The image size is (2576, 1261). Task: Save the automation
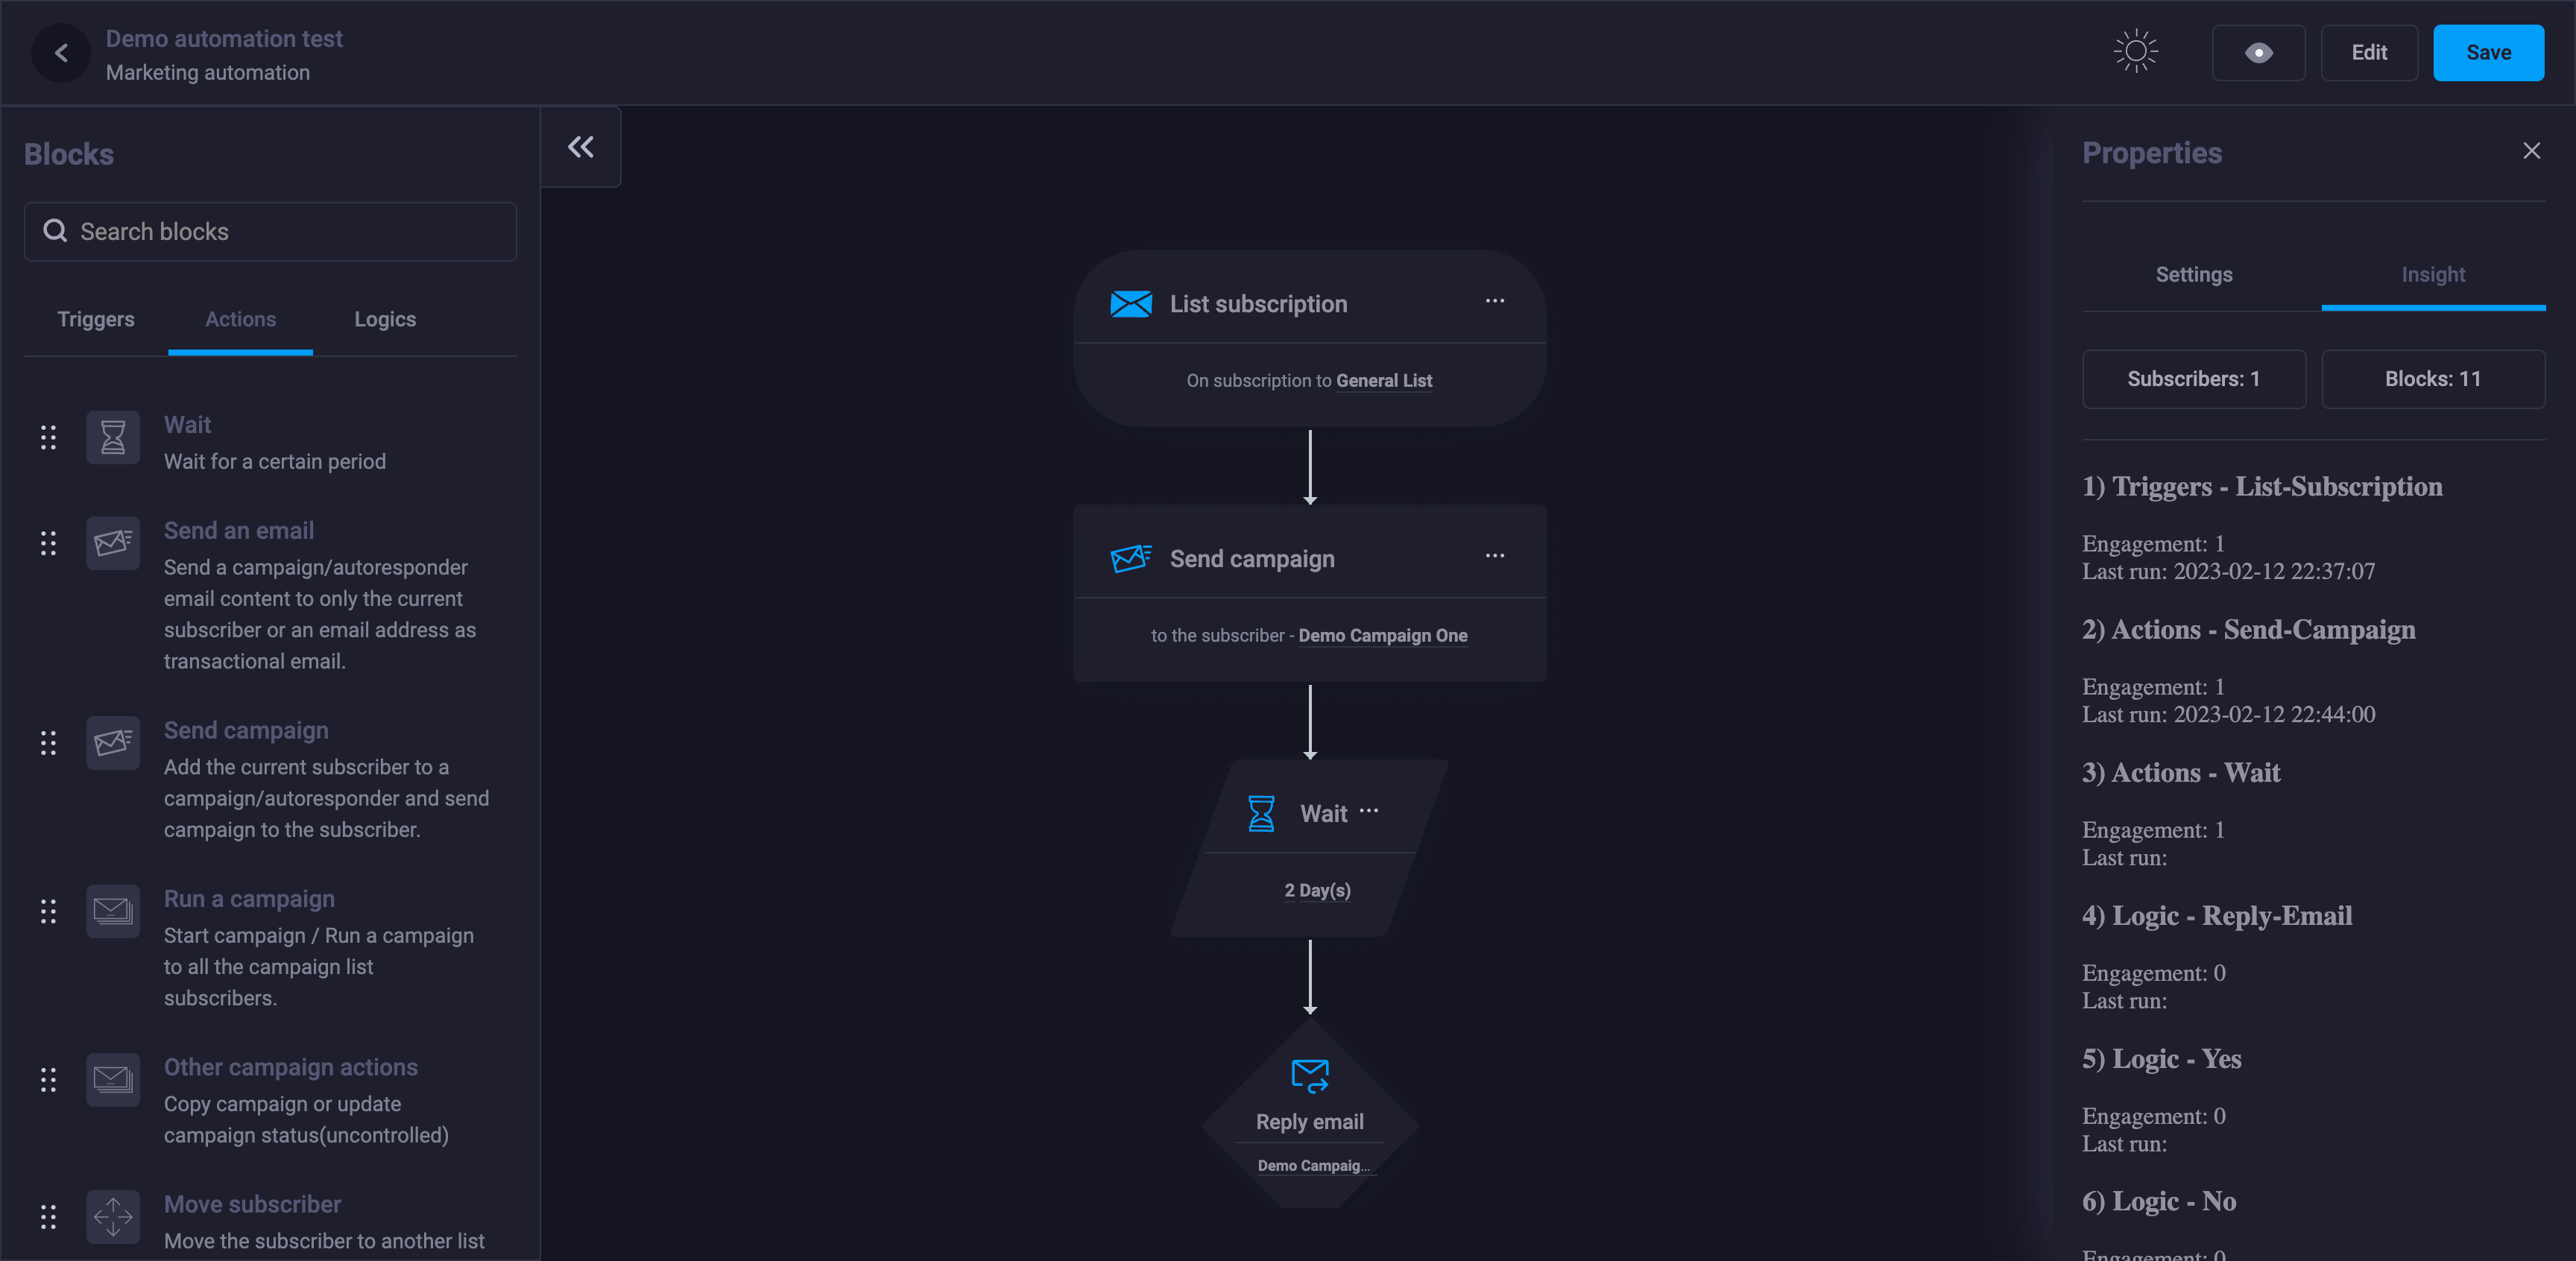(2487, 53)
